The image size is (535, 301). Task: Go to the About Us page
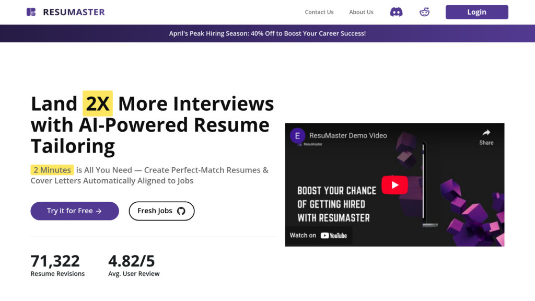tap(361, 12)
